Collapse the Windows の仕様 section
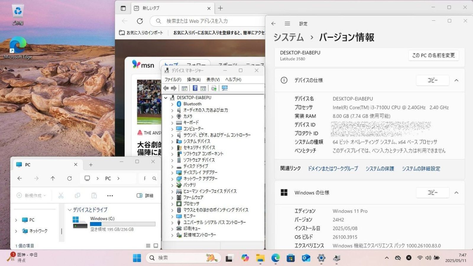The width and height of the screenshot is (473, 266). pyautogui.click(x=456, y=193)
